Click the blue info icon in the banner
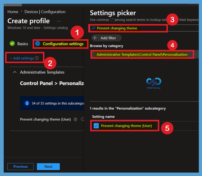The height and width of the screenshot is (176, 202). (x=27, y=103)
